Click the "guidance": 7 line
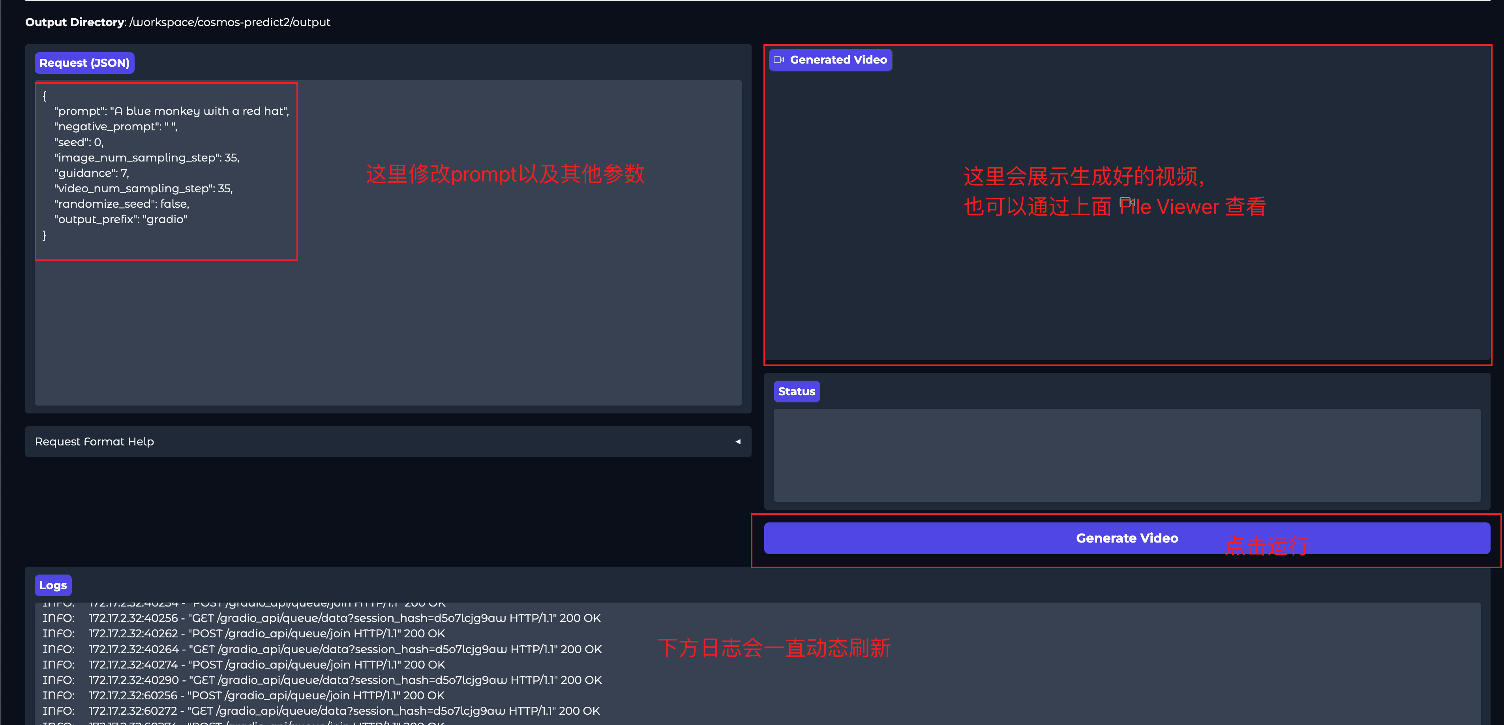This screenshot has width=1504, height=725. [91, 173]
